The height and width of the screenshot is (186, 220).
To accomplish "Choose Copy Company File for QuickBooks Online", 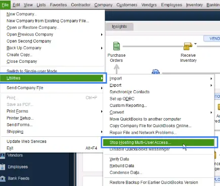I will 159,126.
